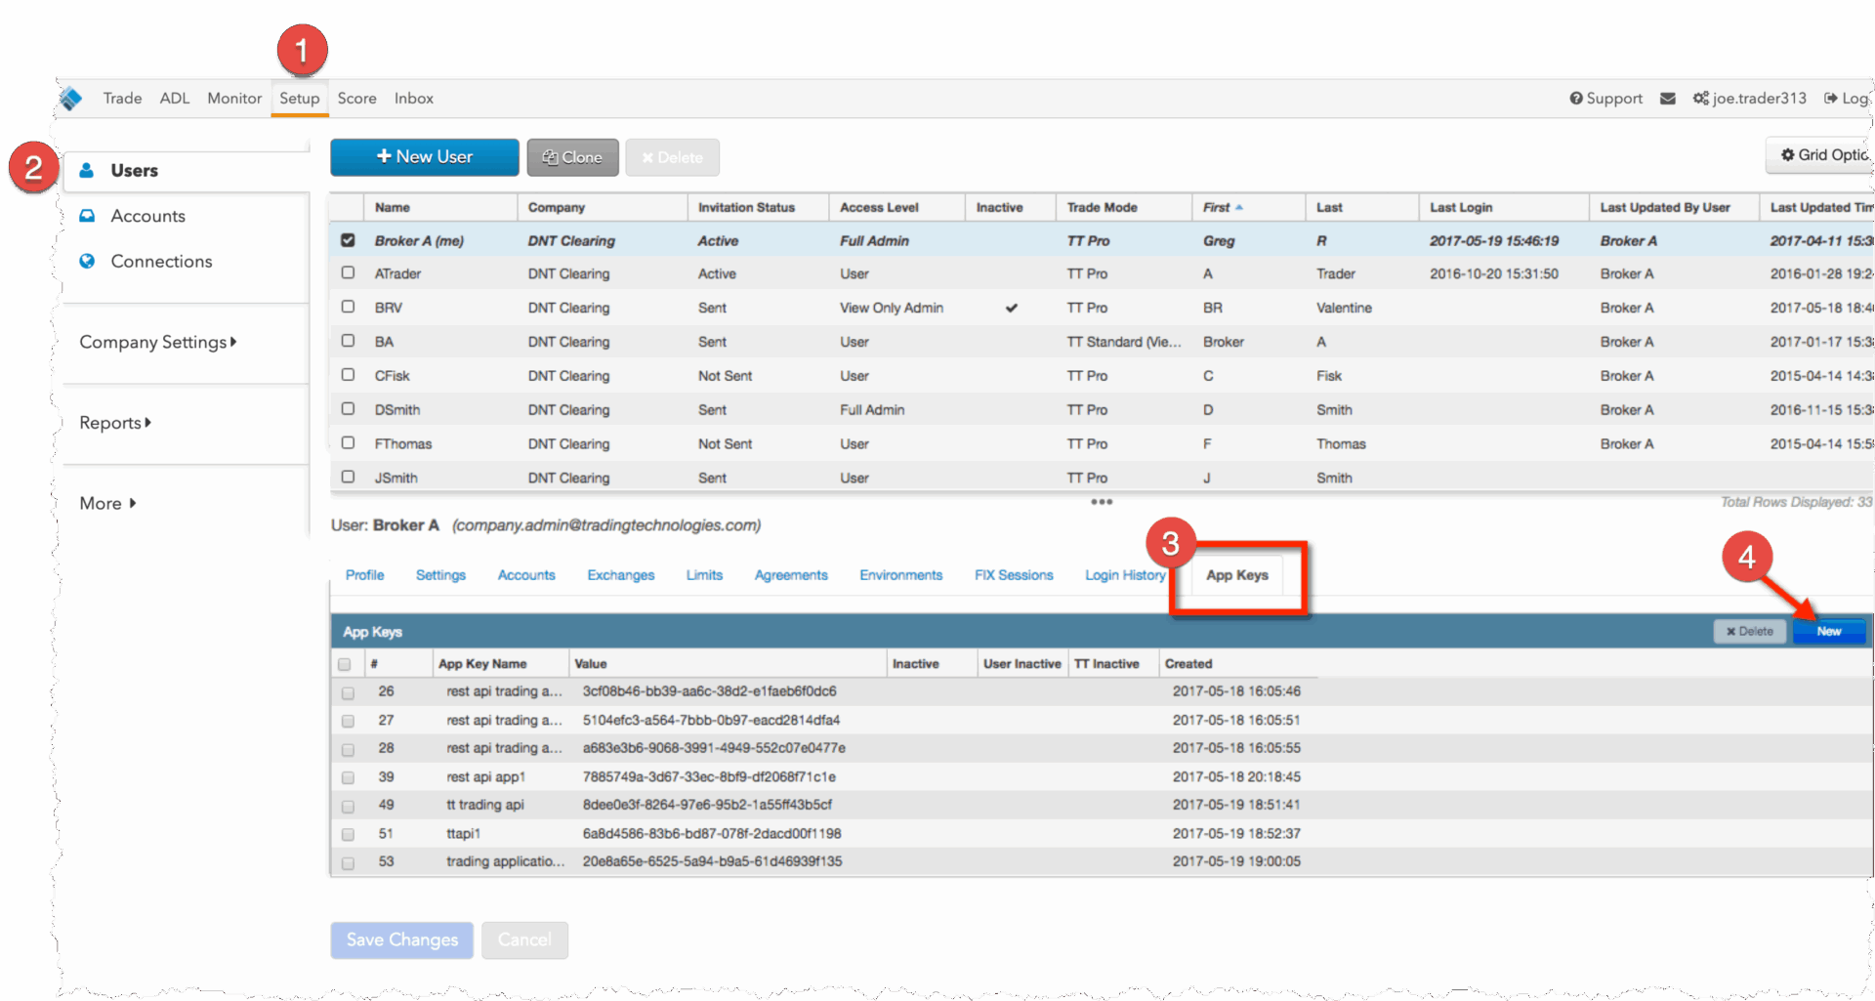Open the Setup menu
Image resolution: width=1875 pixels, height=1001 pixels.
pos(300,99)
